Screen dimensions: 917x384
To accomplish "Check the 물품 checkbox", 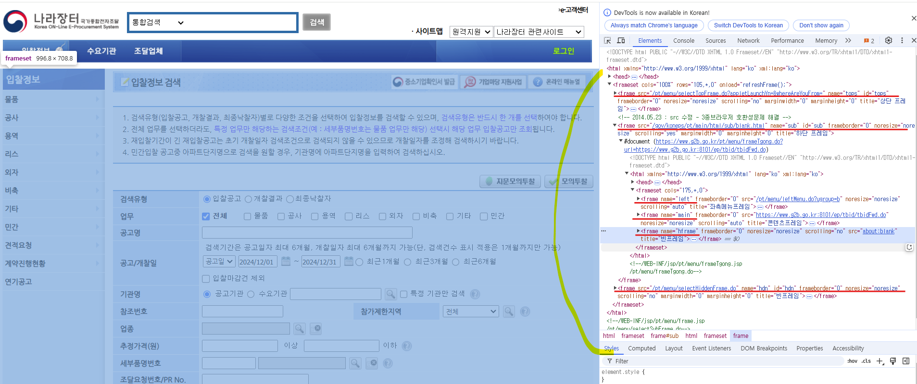I will (x=247, y=216).
